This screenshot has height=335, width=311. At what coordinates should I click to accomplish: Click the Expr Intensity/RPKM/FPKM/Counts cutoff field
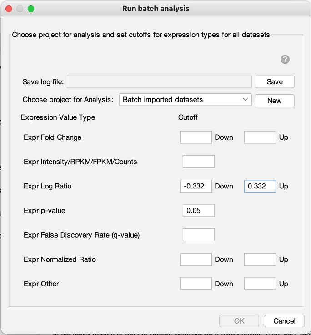pyautogui.click(x=198, y=162)
